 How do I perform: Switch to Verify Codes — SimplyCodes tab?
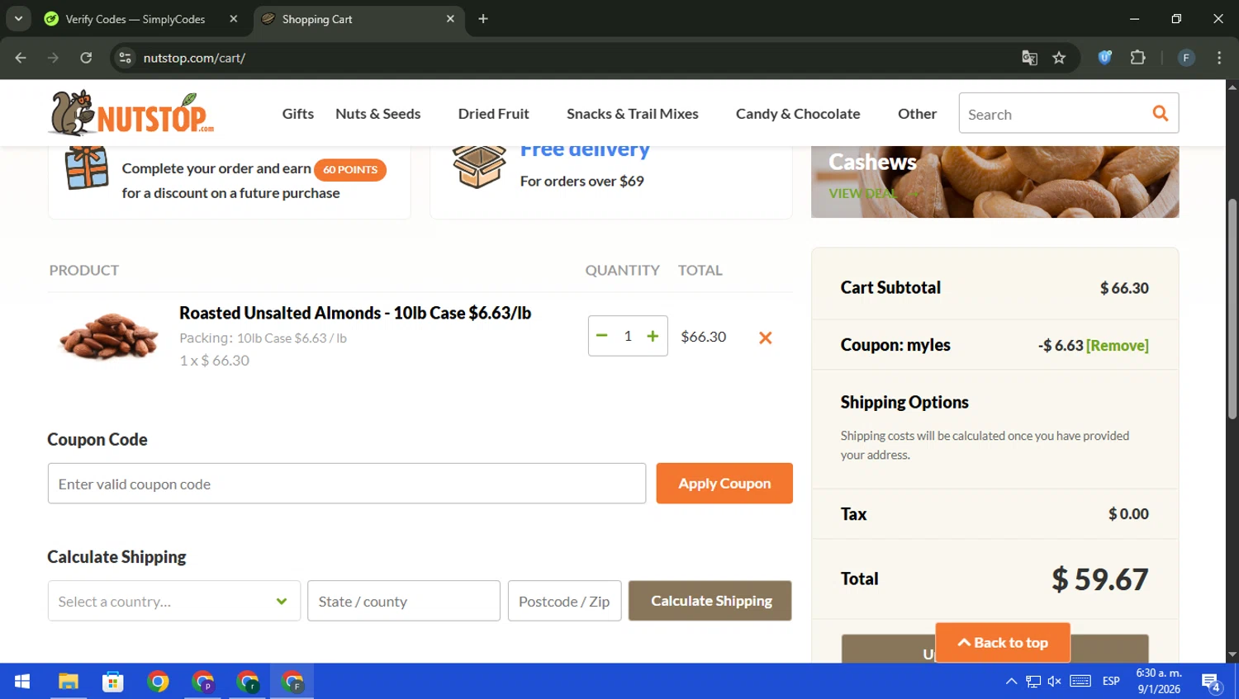pos(135,19)
